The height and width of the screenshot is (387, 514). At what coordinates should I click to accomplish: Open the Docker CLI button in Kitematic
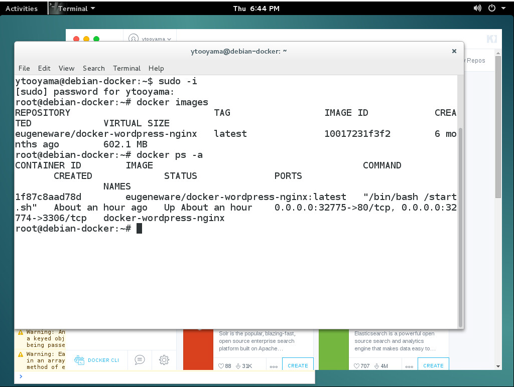click(97, 360)
